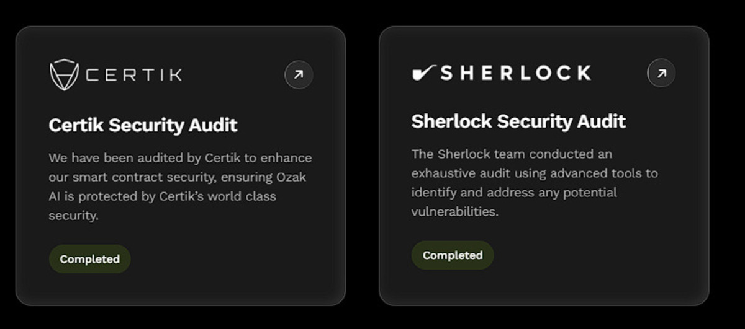Viewport: 745px width, 329px height.
Task: Click the Certik audit description paragraph
Action: (179, 186)
